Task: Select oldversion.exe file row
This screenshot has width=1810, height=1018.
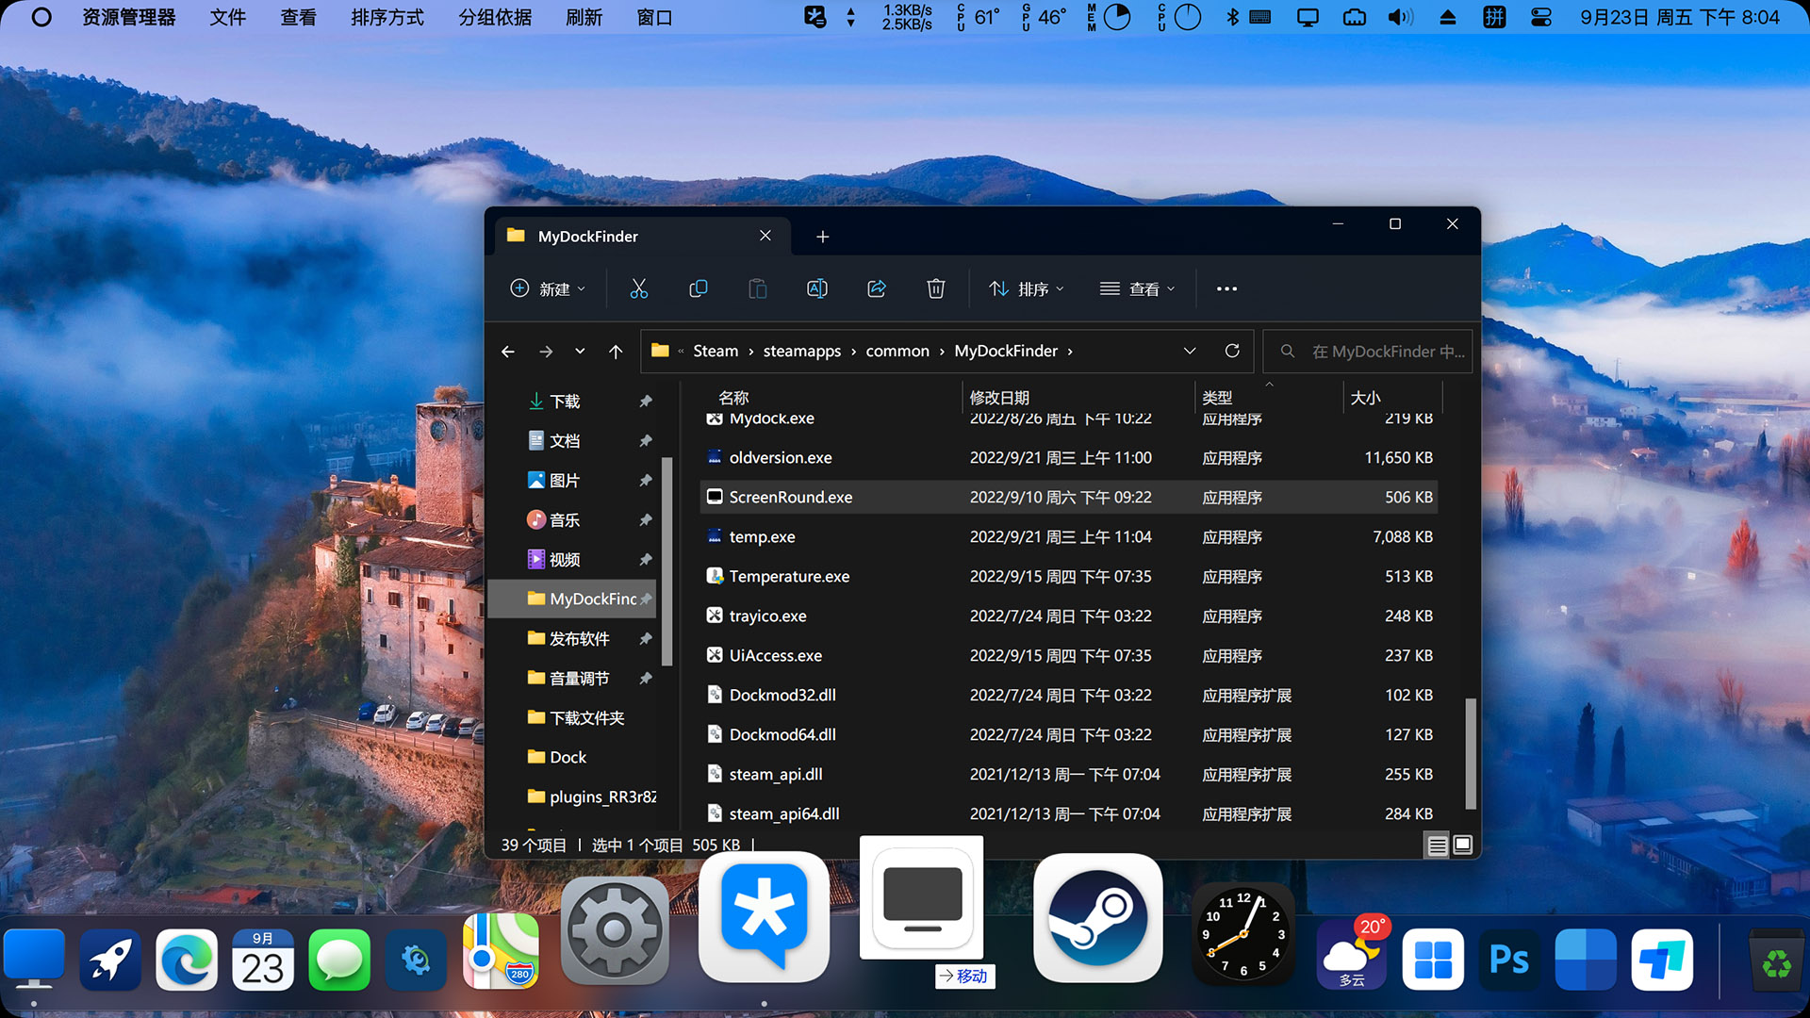Action: tap(1069, 457)
